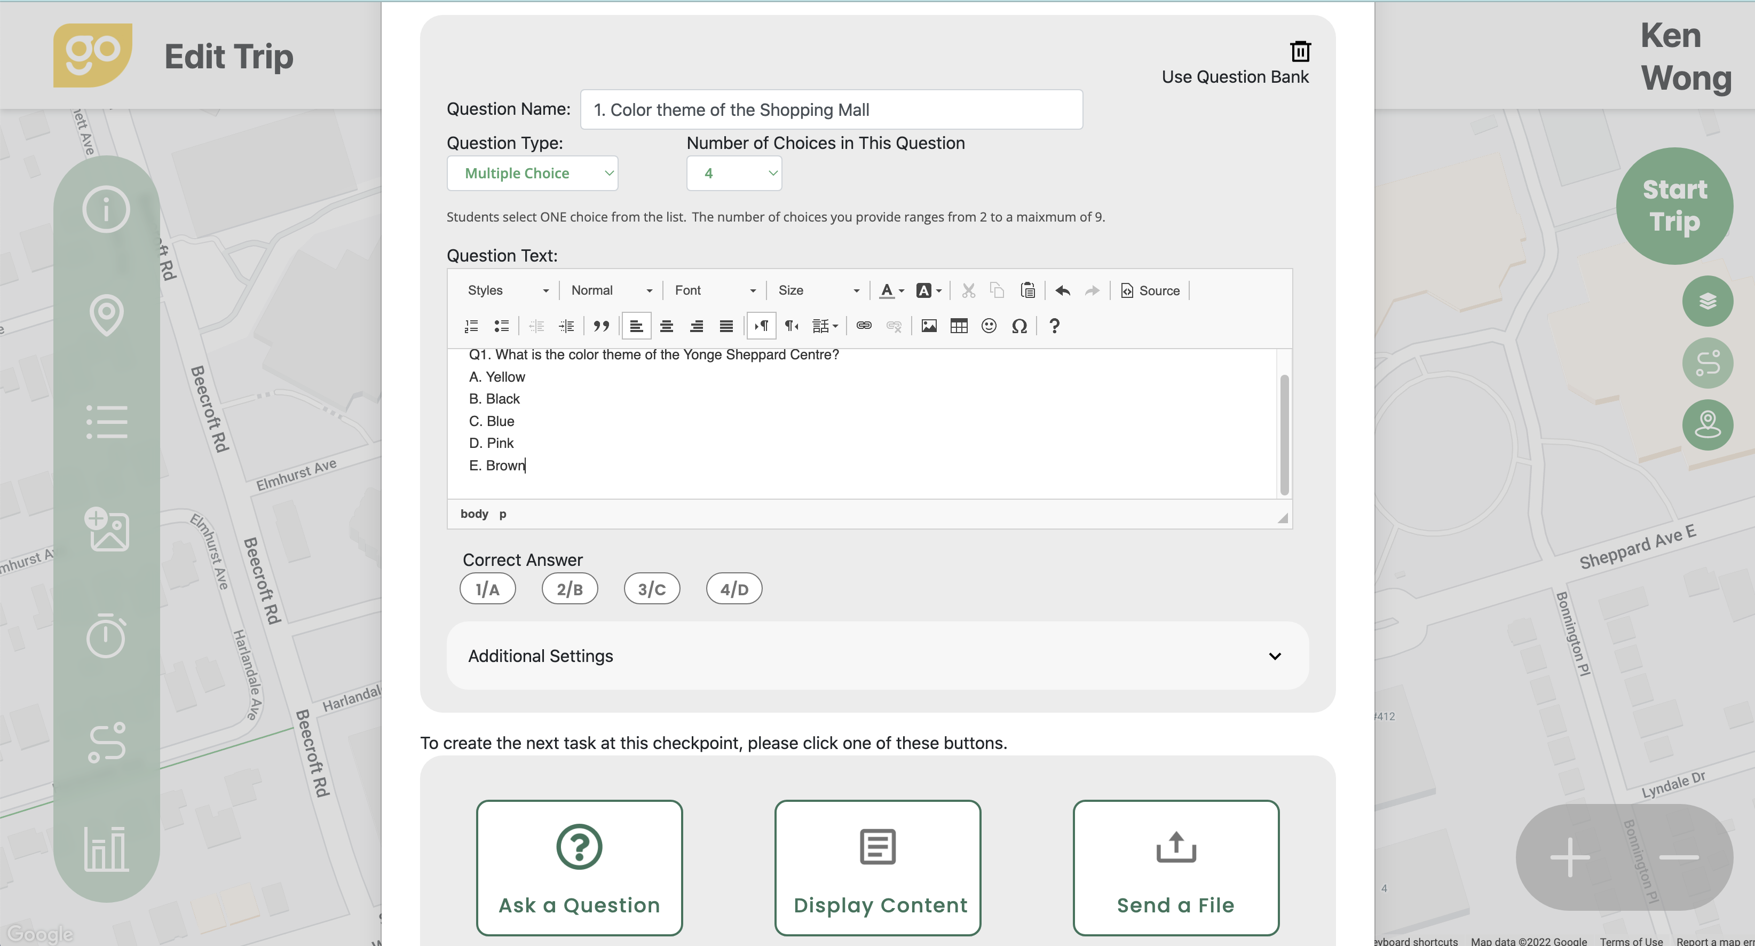
Task: Zoom out the map with minus
Action: 1678,857
